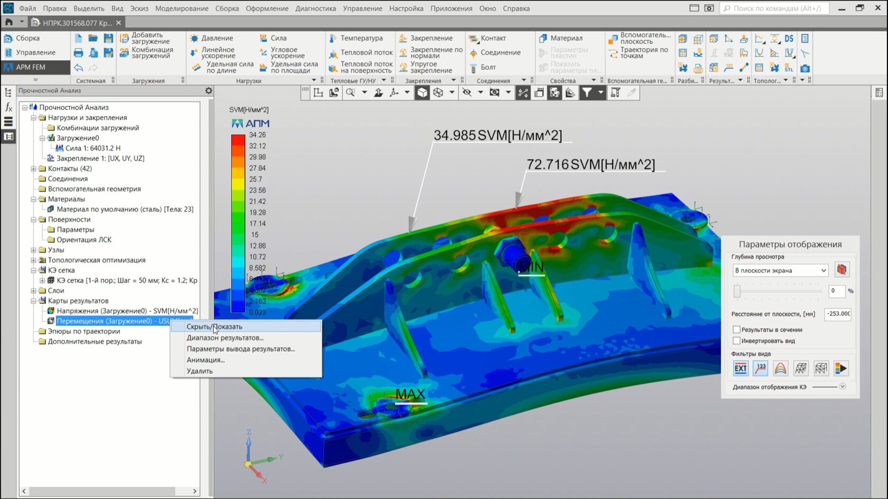Click the section cube icon near depth dropdown
The image size is (888, 499).
tap(841, 270)
